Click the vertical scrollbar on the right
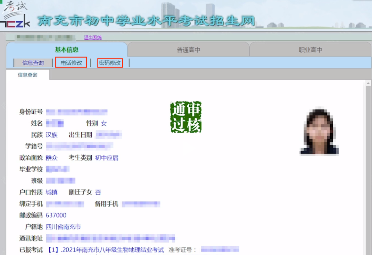Viewport: 372px width, 255px height. click(x=367, y=166)
